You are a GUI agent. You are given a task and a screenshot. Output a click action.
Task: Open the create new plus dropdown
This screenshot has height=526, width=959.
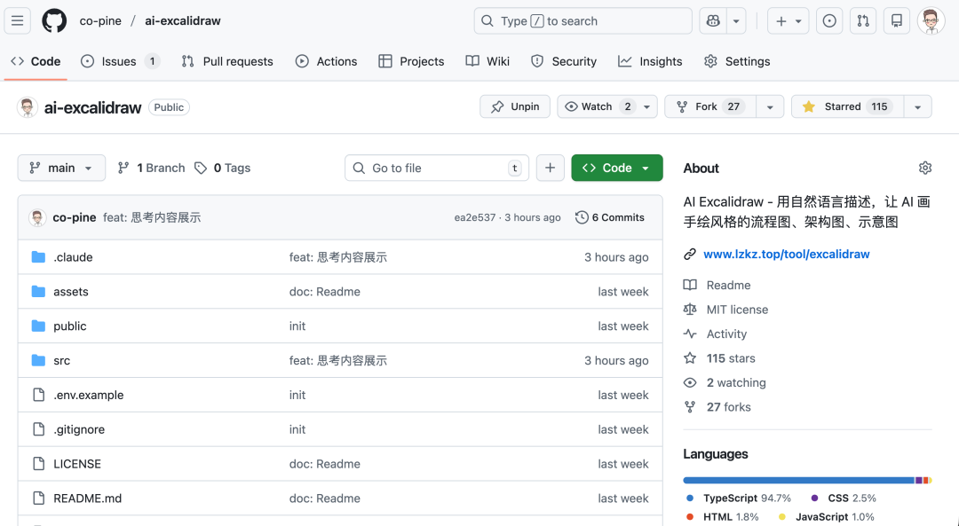pos(789,20)
